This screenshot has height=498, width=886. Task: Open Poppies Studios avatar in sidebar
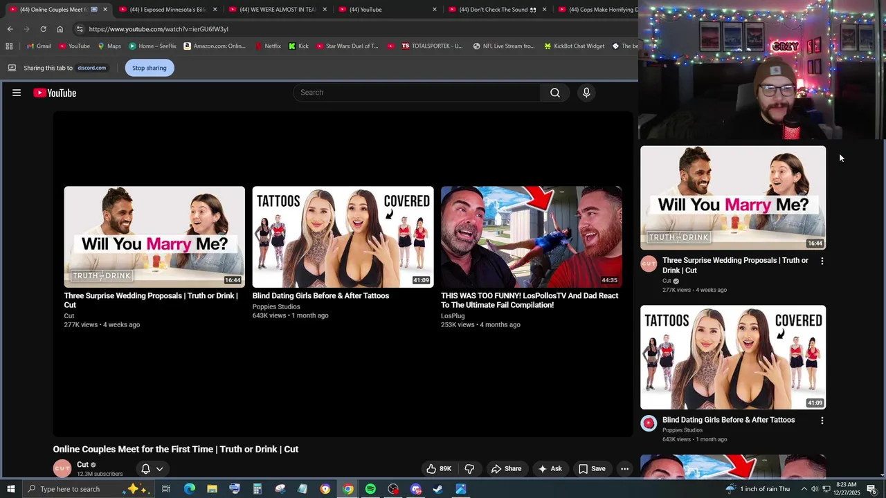pyautogui.click(x=649, y=423)
